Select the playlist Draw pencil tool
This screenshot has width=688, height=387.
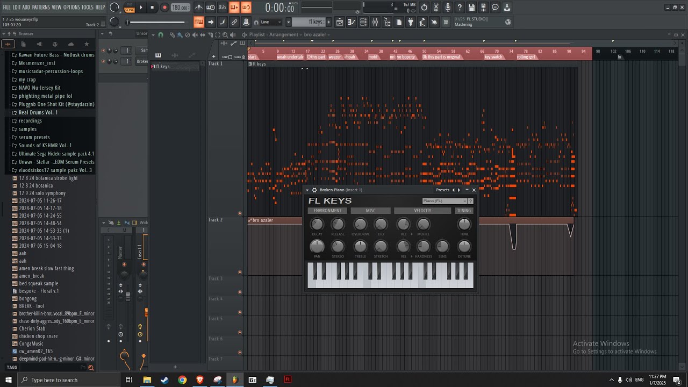[172, 34]
